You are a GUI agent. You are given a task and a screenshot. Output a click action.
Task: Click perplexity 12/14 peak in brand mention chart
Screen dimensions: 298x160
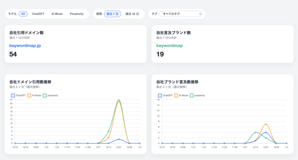(256, 132)
